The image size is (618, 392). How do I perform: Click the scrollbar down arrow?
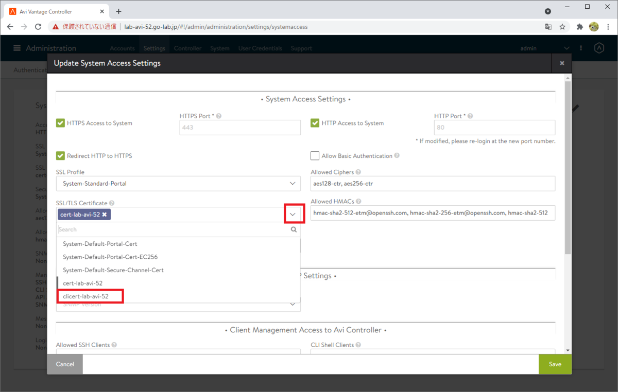(568, 350)
